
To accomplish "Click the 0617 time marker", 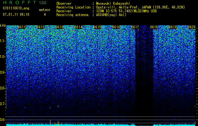I will 135,27.
